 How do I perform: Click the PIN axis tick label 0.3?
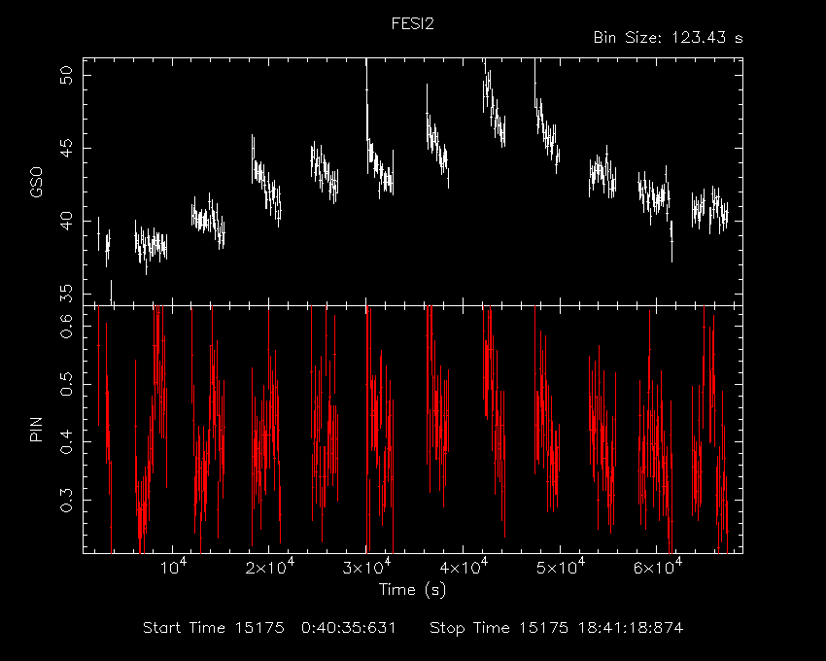[x=67, y=500]
